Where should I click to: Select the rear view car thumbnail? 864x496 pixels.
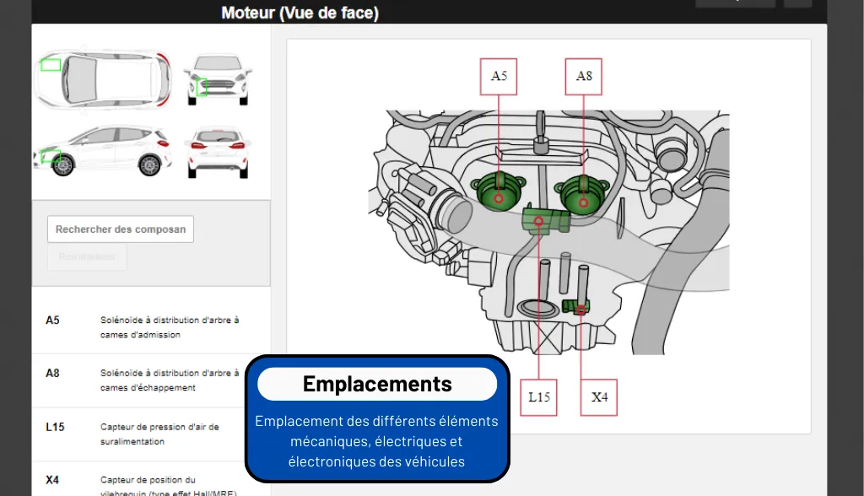pos(219,150)
